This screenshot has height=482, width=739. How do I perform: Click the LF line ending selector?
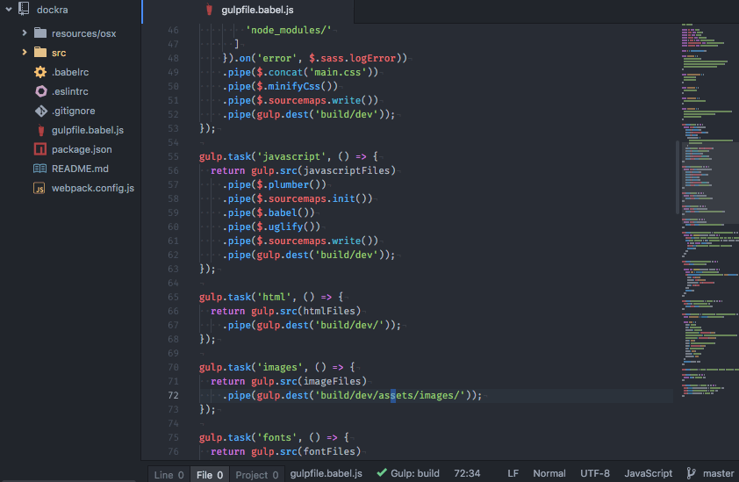513,473
